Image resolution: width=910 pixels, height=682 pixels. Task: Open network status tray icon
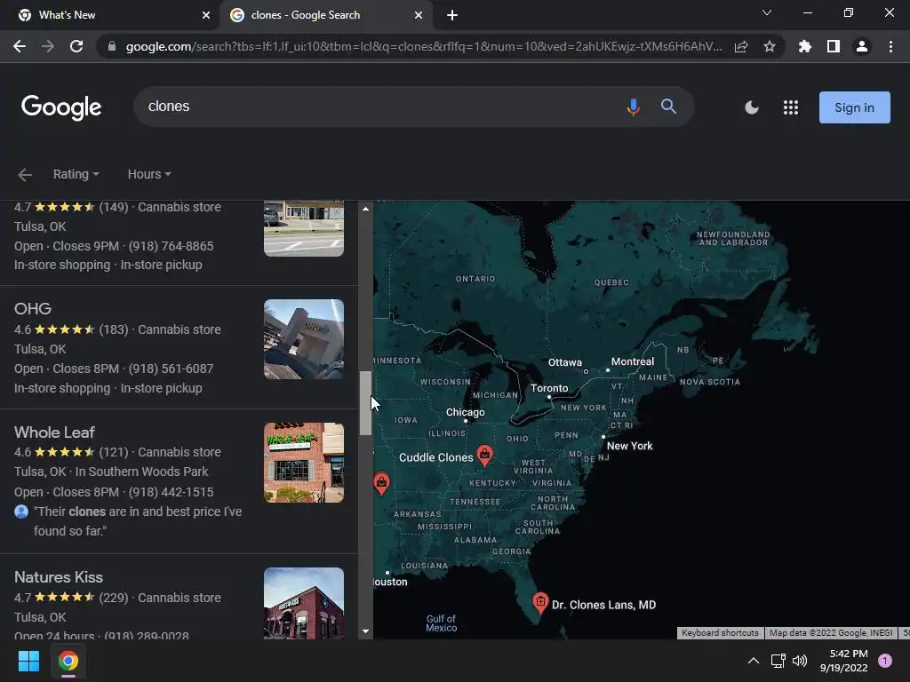778,661
